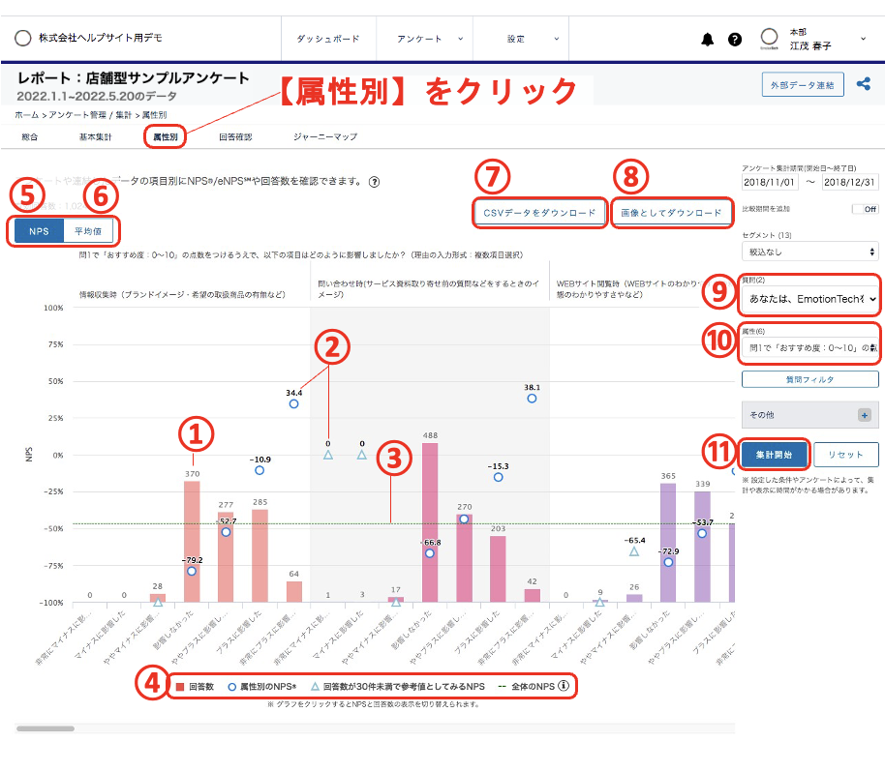Toggle the 全体のNPS dashed legend line
The height and width of the screenshot is (772, 885).
(502, 686)
